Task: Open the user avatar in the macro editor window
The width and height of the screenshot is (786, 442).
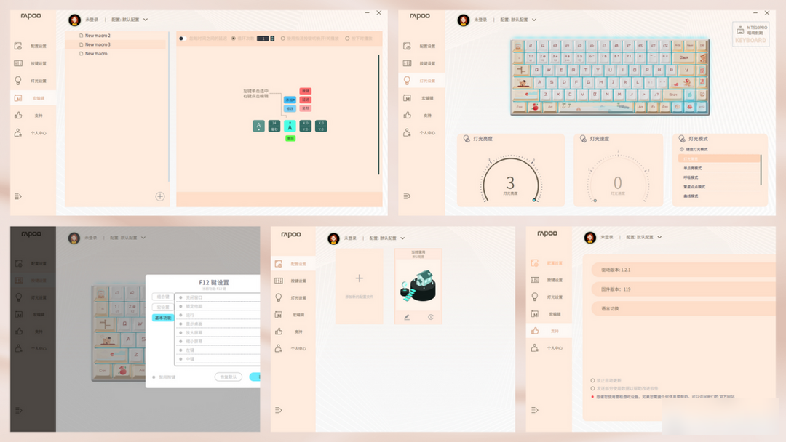Action: (75, 20)
